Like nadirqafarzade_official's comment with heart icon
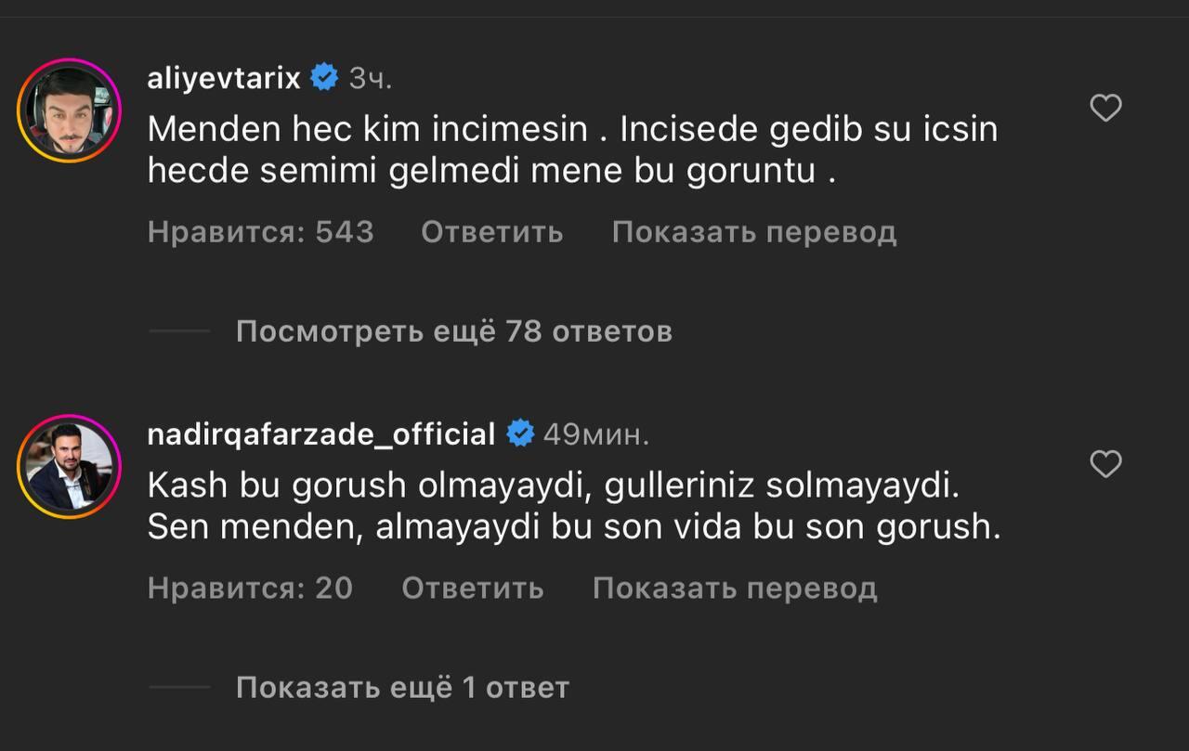 1105,464
